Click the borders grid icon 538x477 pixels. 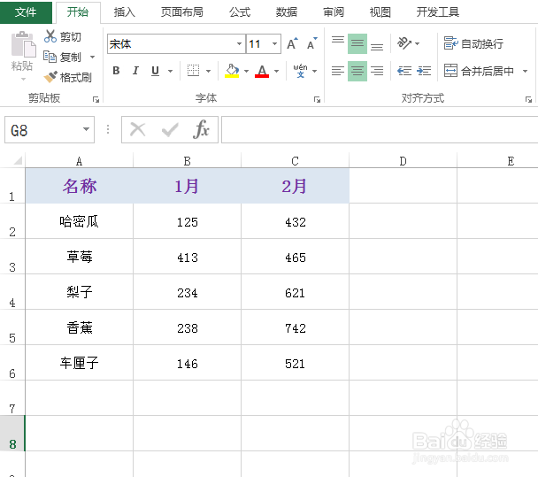[x=193, y=71]
